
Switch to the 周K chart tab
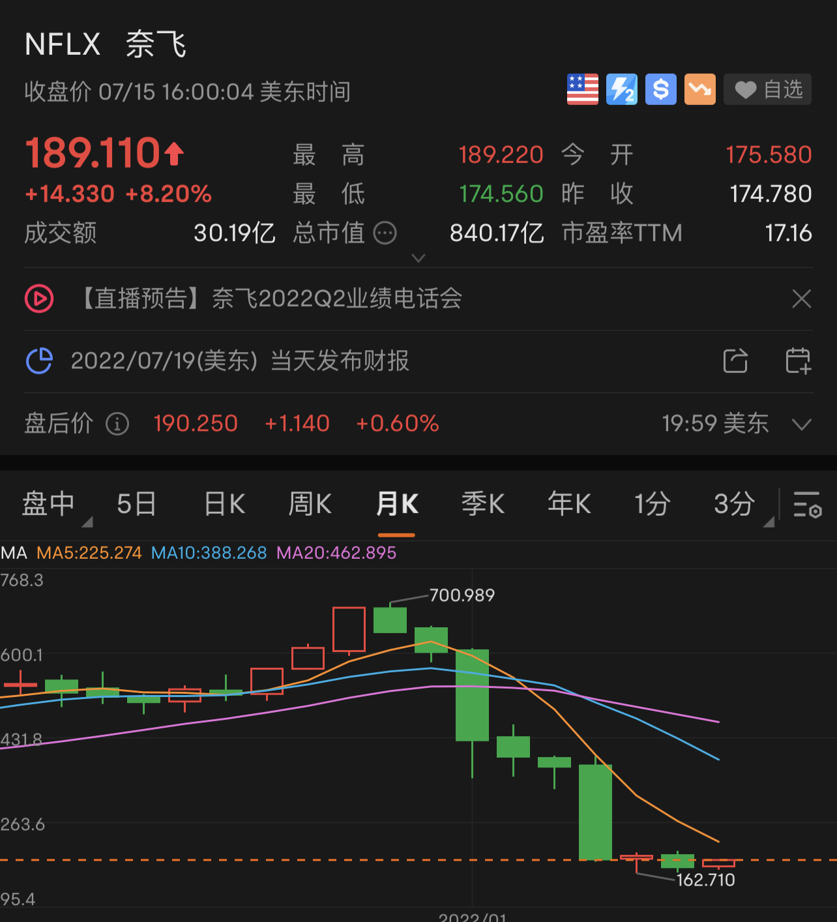click(x=310, y=504)
